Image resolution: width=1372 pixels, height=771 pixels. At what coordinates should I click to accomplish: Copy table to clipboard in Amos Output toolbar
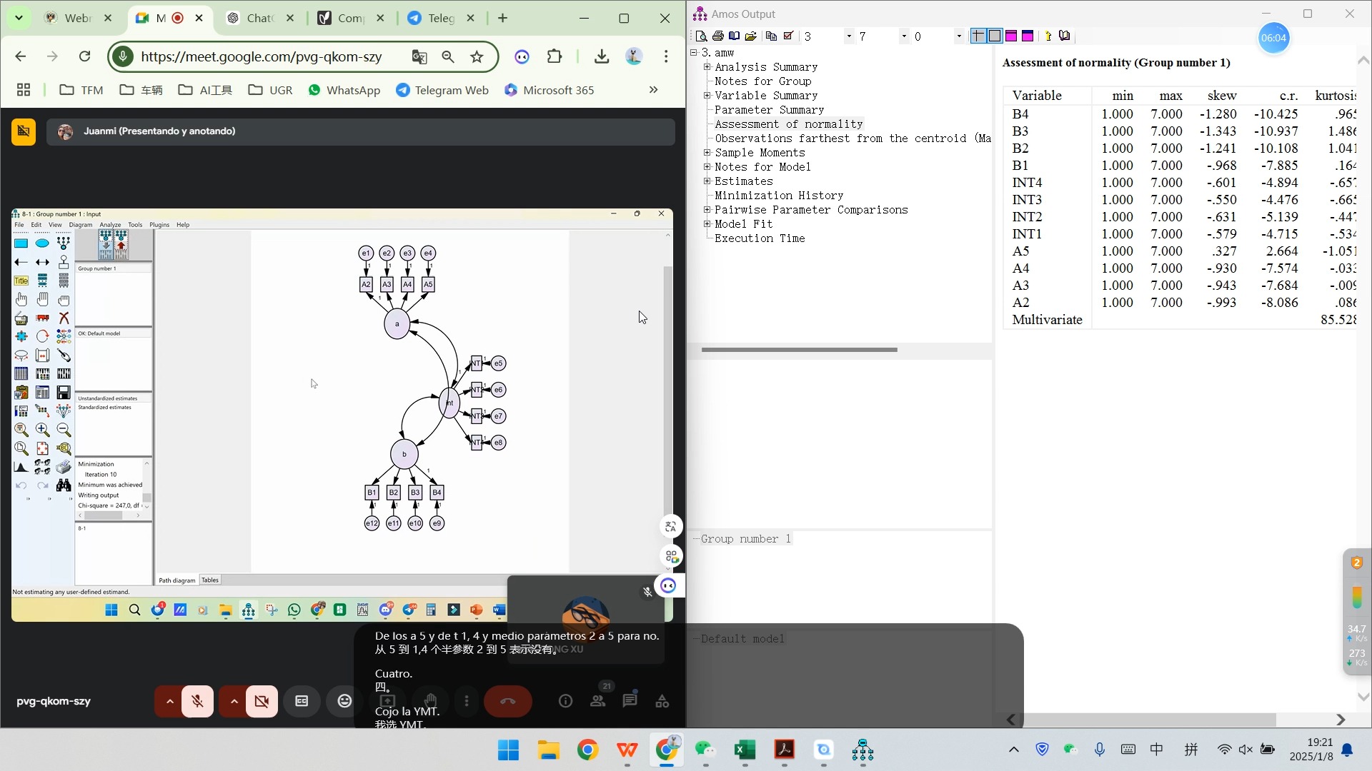[x=771, y=36]
